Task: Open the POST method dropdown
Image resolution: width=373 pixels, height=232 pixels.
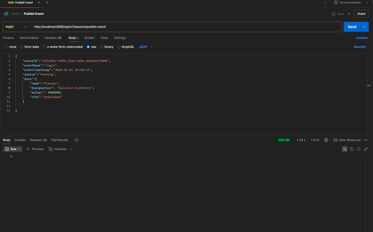Action: pyautogui.click(x=16, y=27)
